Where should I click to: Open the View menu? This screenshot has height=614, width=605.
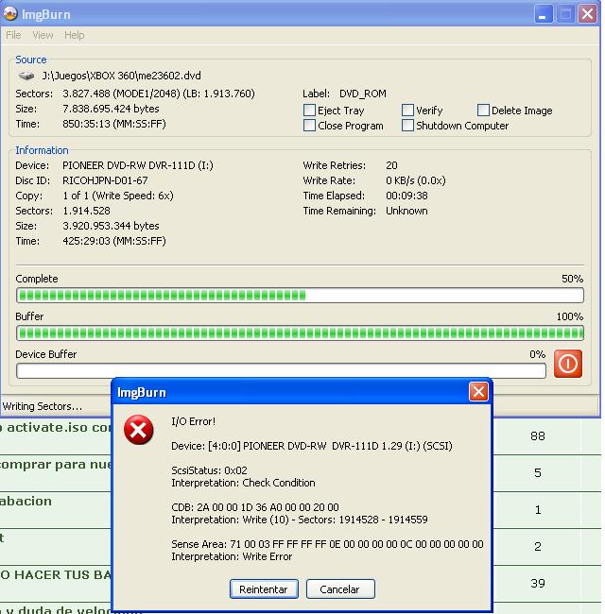point(43,35)
